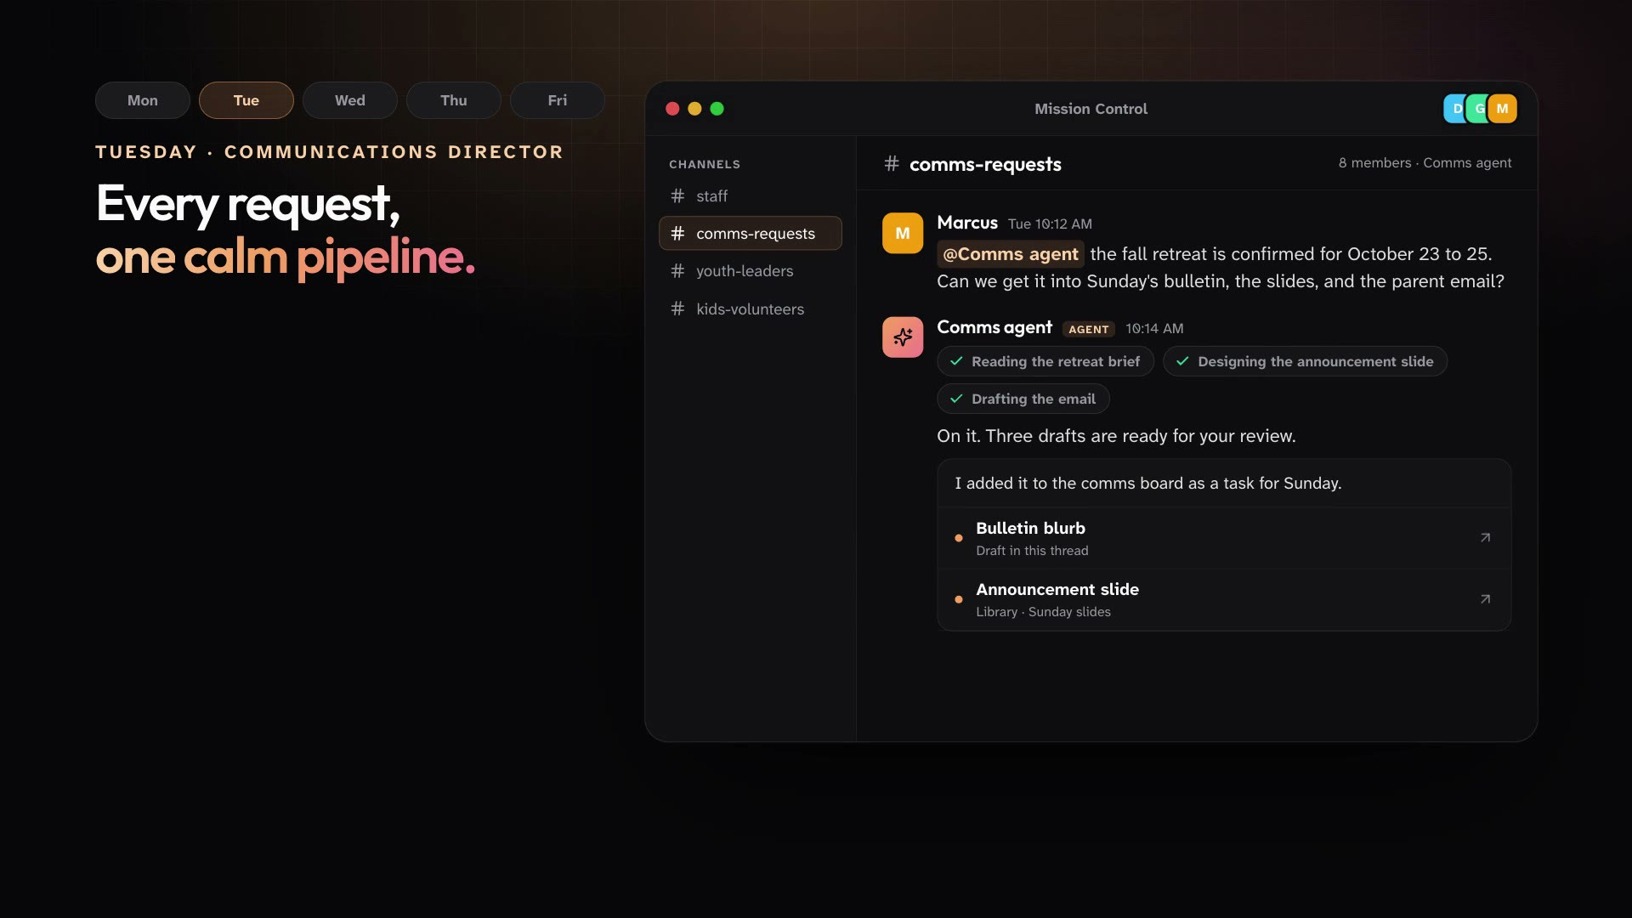Click the Drafting the email chip
This screenshot has height=918, width=1632.
click(1023, 399)
